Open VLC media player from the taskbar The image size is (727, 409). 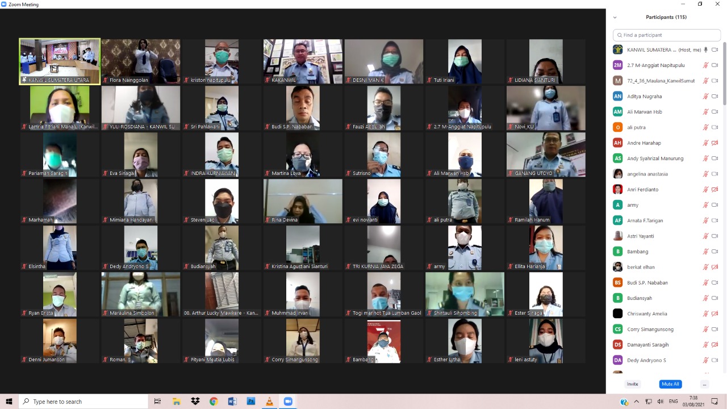[269, 402]
